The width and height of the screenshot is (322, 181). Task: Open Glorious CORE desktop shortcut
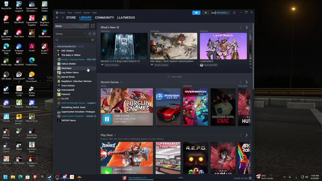[19, 91]
